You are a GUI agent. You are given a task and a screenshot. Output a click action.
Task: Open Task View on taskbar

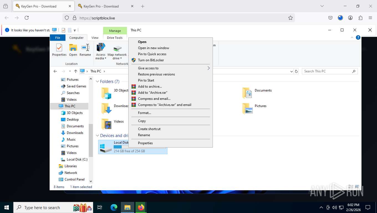click(100, 207)
